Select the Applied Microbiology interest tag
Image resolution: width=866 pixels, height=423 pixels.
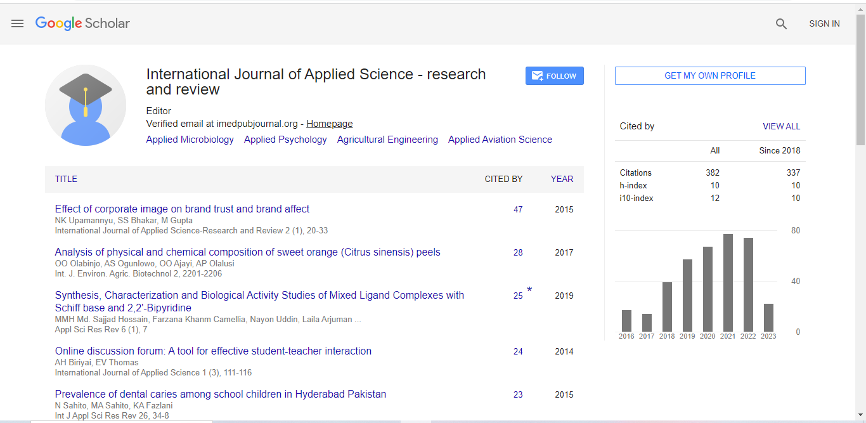click(190, 140)
